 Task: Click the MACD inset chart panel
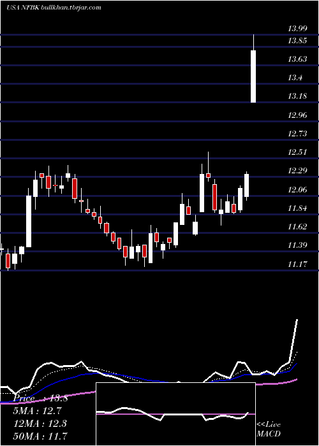click(x=175, y=414)
